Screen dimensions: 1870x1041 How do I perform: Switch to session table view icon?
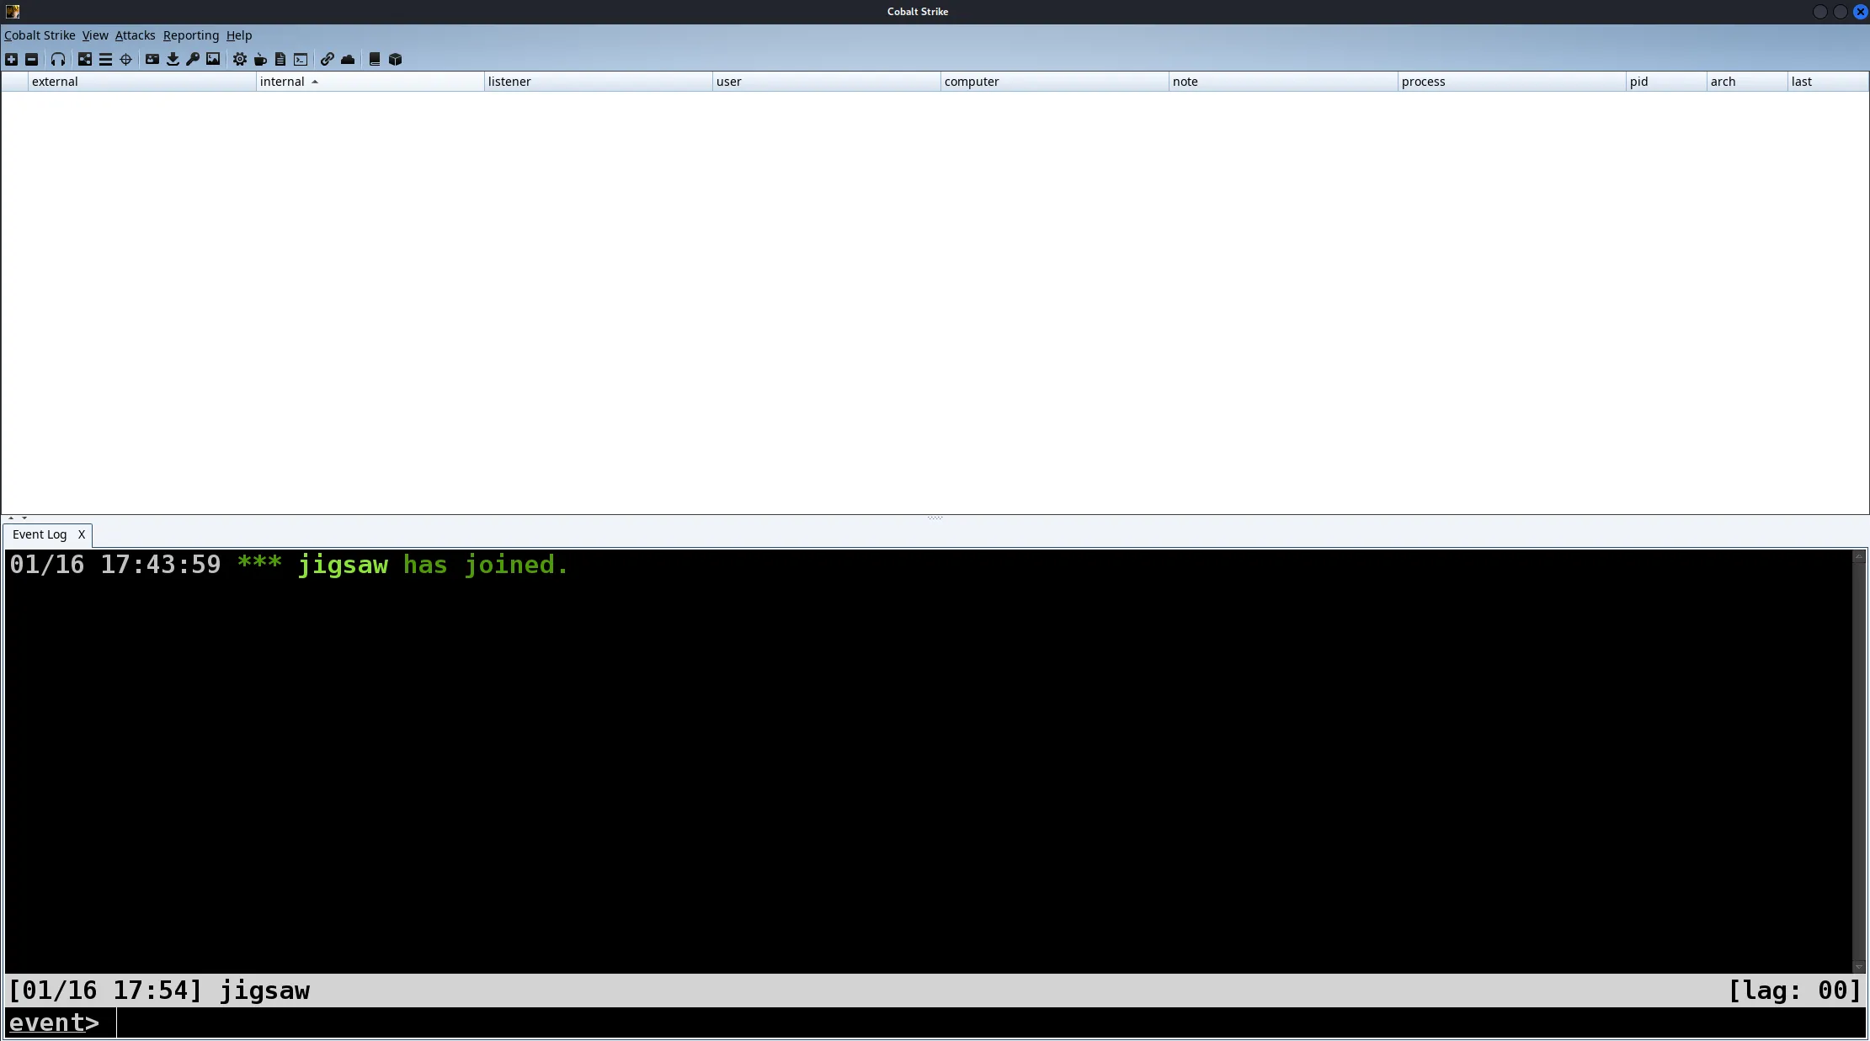click(x=105, y=59)
